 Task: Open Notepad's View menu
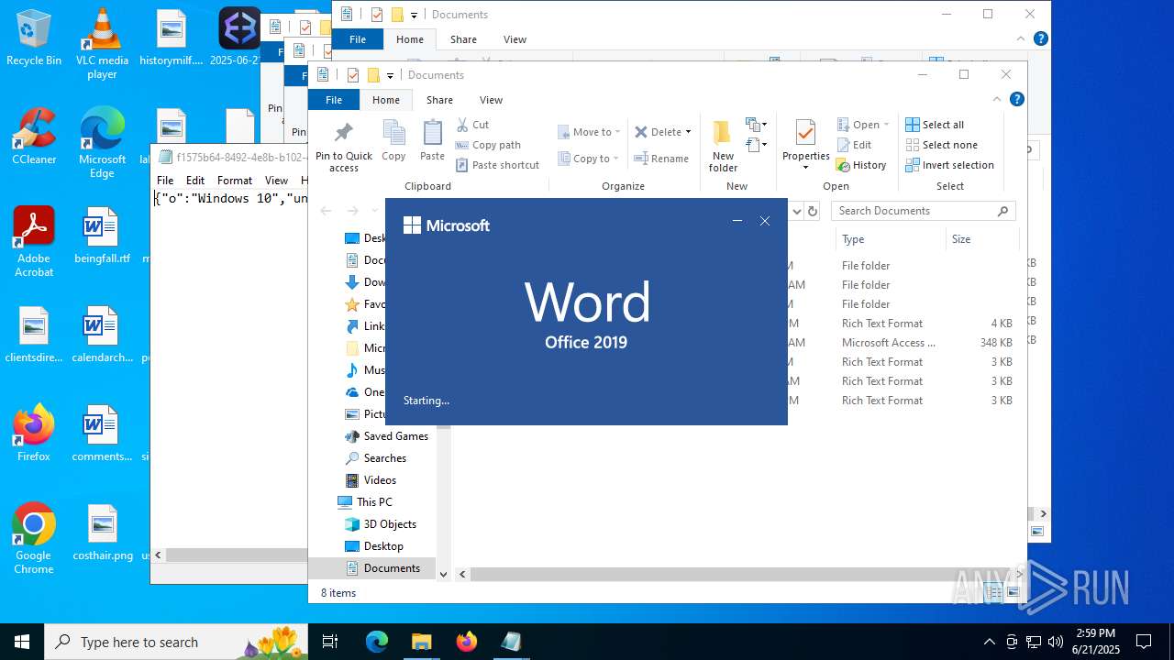[276, 181]
